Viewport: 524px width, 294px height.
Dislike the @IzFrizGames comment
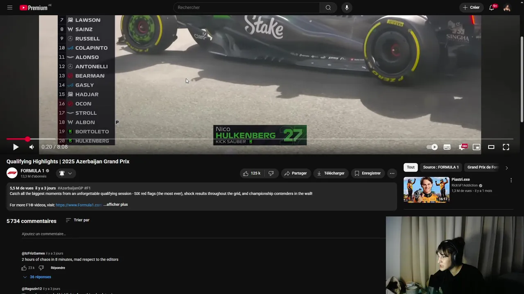41,268
